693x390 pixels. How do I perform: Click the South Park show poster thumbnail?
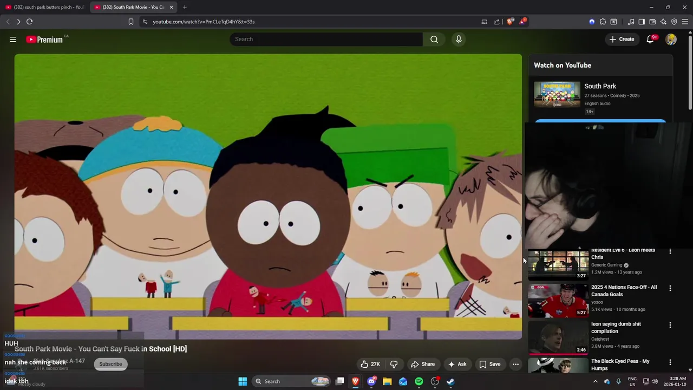tap(557, 95)
